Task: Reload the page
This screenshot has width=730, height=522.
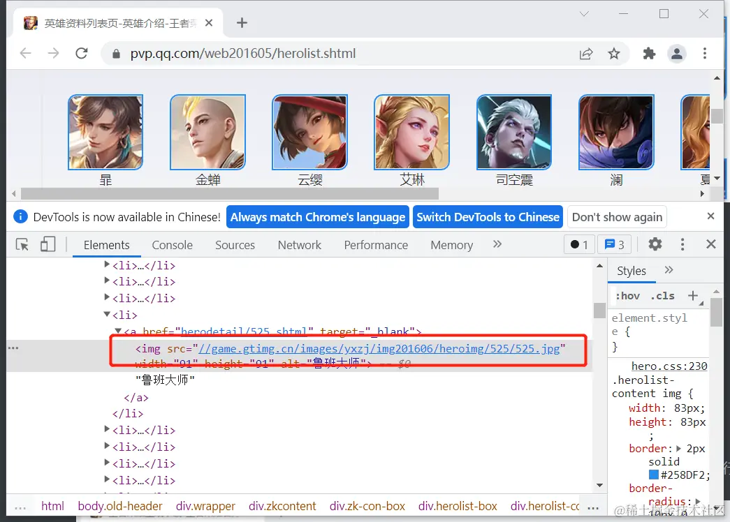Action: [82, 54]
